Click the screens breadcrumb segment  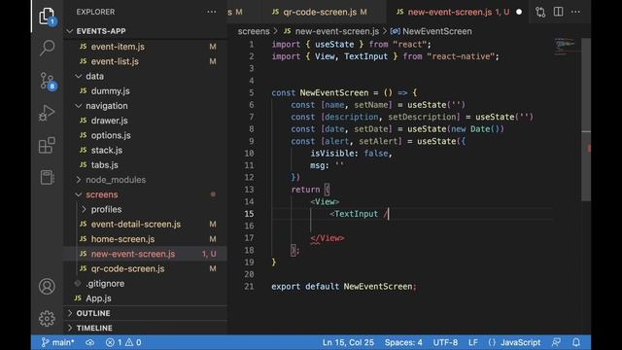tap(254, 31)
